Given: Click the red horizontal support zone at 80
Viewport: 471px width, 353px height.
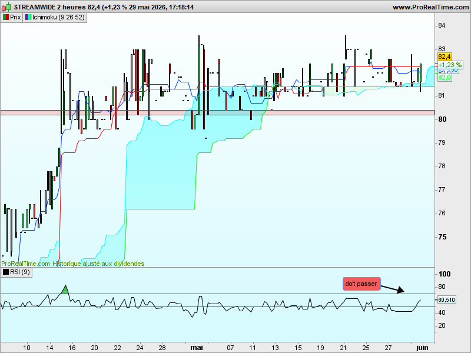Looking at the screenshot, I should 217,112.
